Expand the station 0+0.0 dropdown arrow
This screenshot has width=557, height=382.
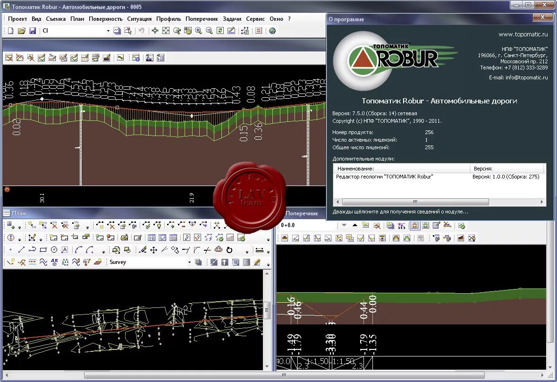click(344, 225)
